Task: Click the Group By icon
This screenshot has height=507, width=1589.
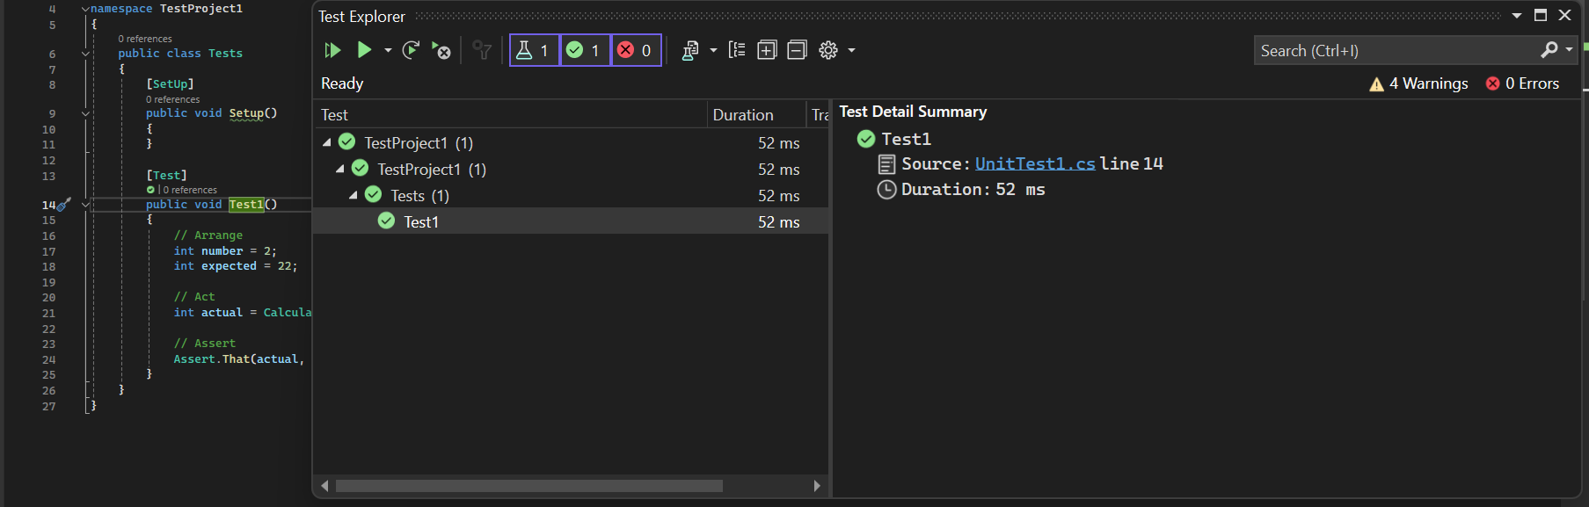Action: 737,50
